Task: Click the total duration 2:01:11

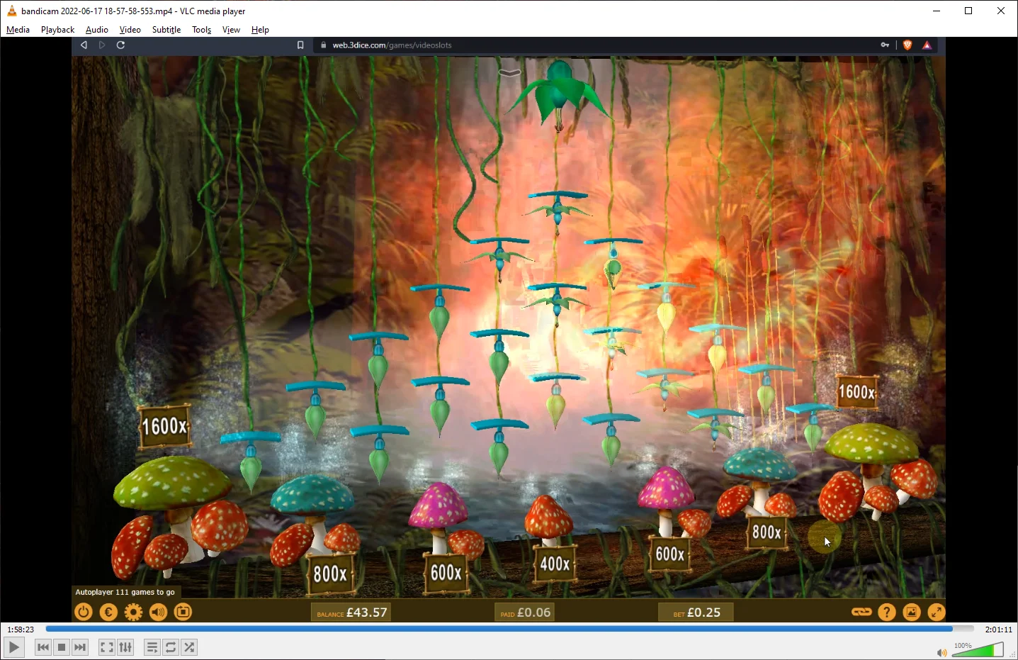Action: [998, 630]
